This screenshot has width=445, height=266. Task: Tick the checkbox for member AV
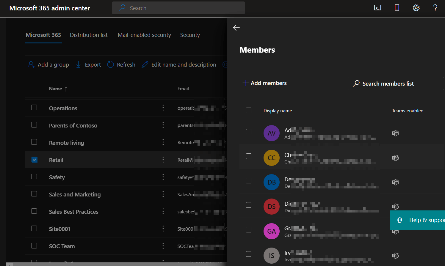[x=249, y=132]
